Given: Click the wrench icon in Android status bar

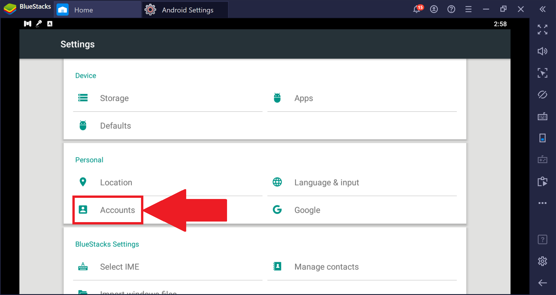Looking at the screenshot, I should pyautogui.click(x=39, y=24).
